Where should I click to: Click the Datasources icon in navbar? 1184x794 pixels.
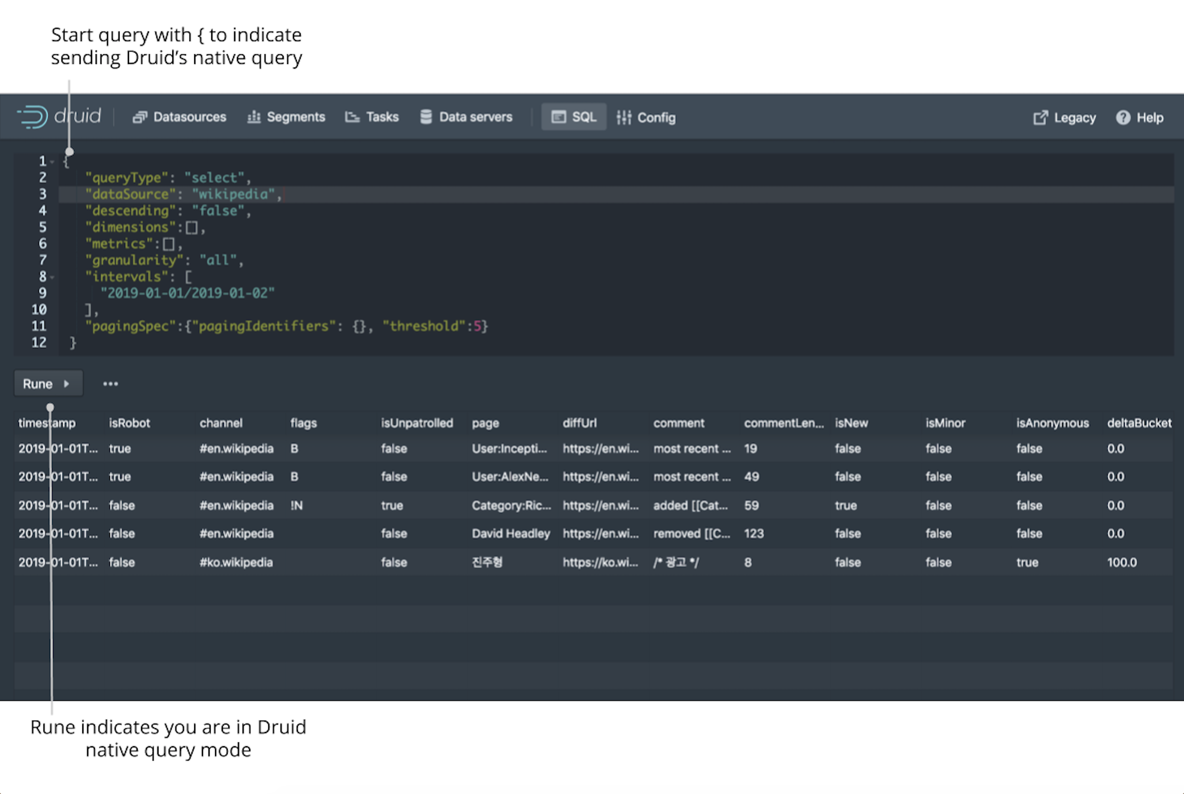point(140,117)
